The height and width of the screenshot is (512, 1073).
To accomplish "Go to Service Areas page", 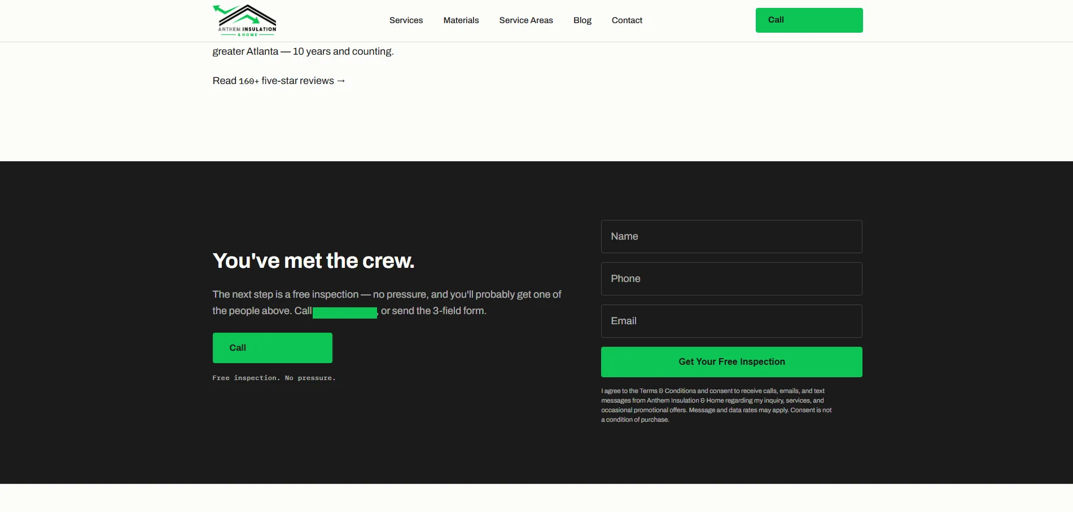I will (526, 20).
